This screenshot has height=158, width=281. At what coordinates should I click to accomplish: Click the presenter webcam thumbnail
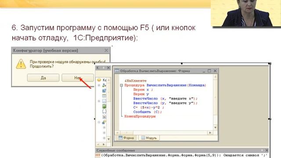pyautogui.click(x=246, y=13)
